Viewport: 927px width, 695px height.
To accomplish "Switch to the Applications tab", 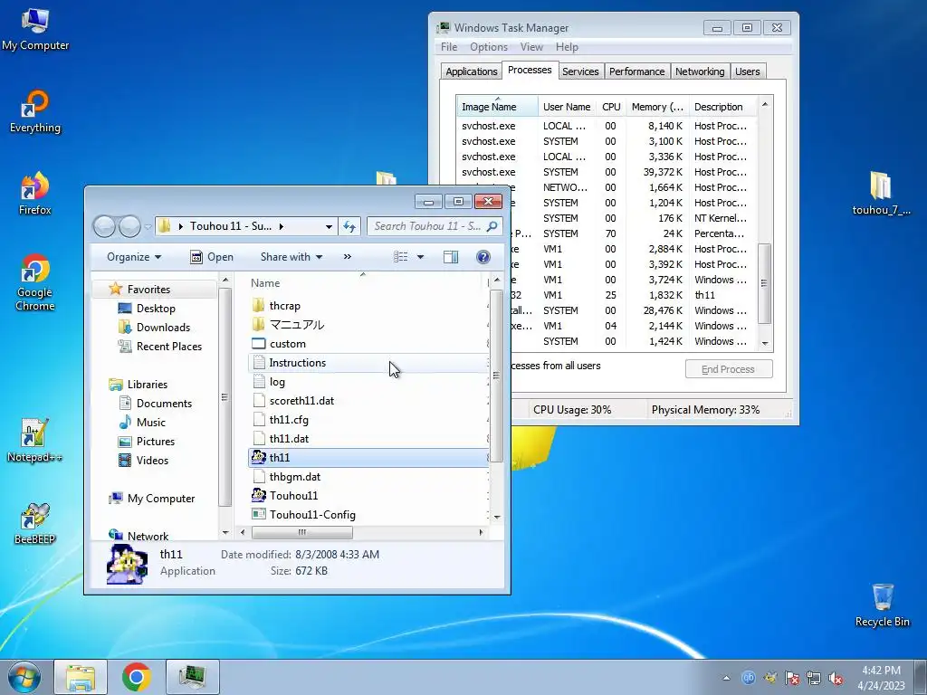I will point(471,71).
